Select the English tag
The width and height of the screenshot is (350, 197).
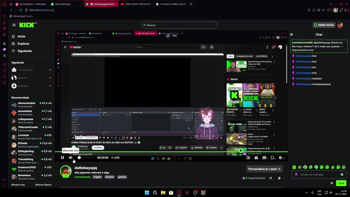pos(97,177)
